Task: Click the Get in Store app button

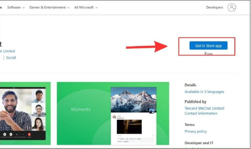Action: tap(208, 46)
